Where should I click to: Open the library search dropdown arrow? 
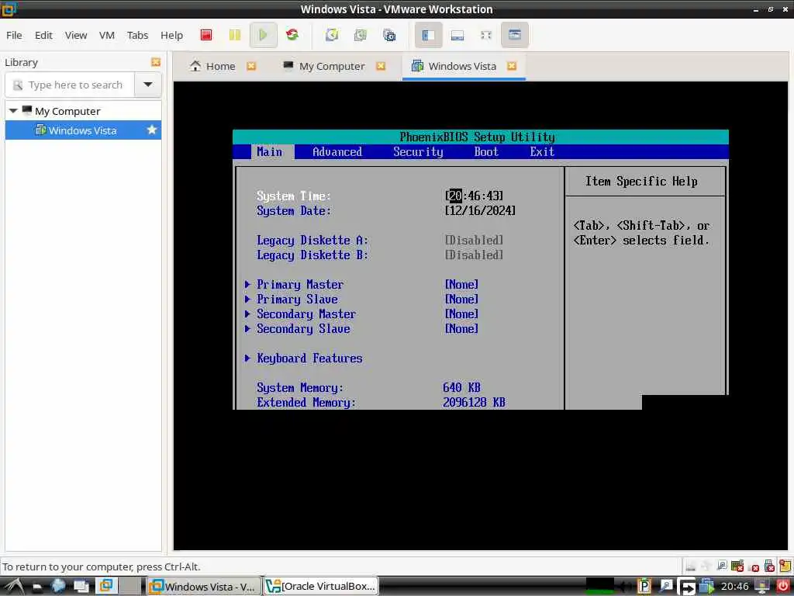[x=148, y=85]
